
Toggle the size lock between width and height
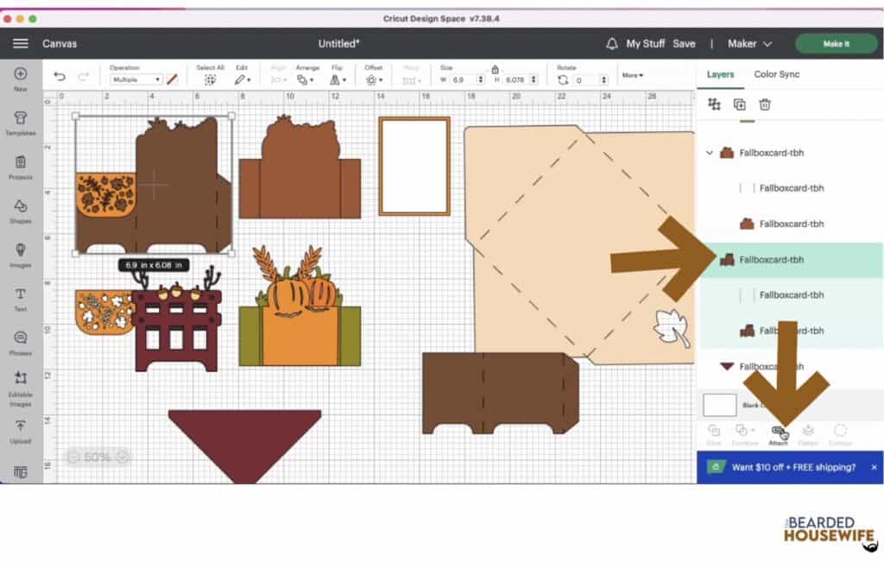pos(495,70)
